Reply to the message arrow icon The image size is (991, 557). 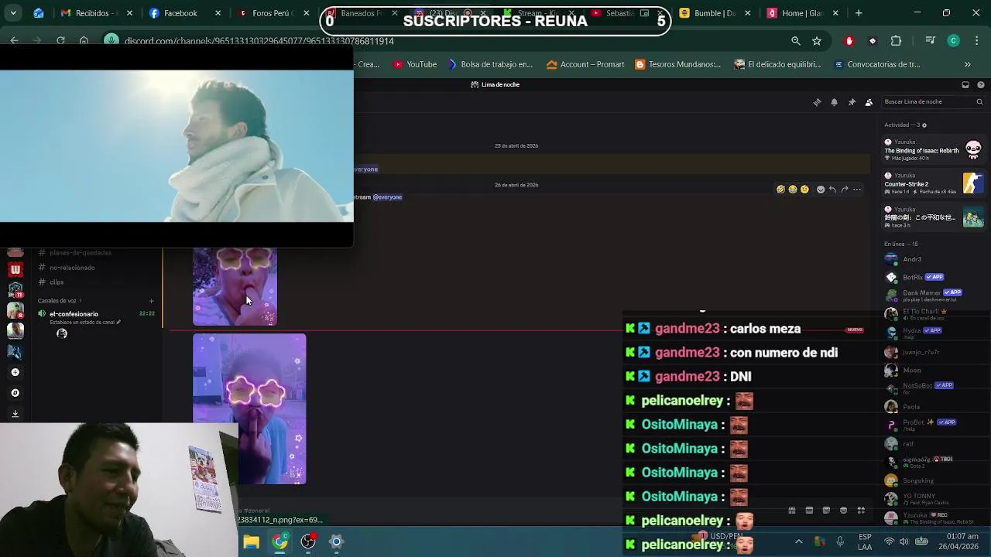832,190
